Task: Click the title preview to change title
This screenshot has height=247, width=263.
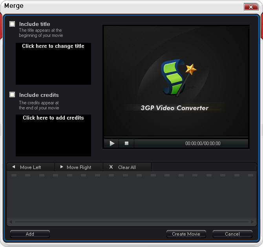Action: coord(53,64)
